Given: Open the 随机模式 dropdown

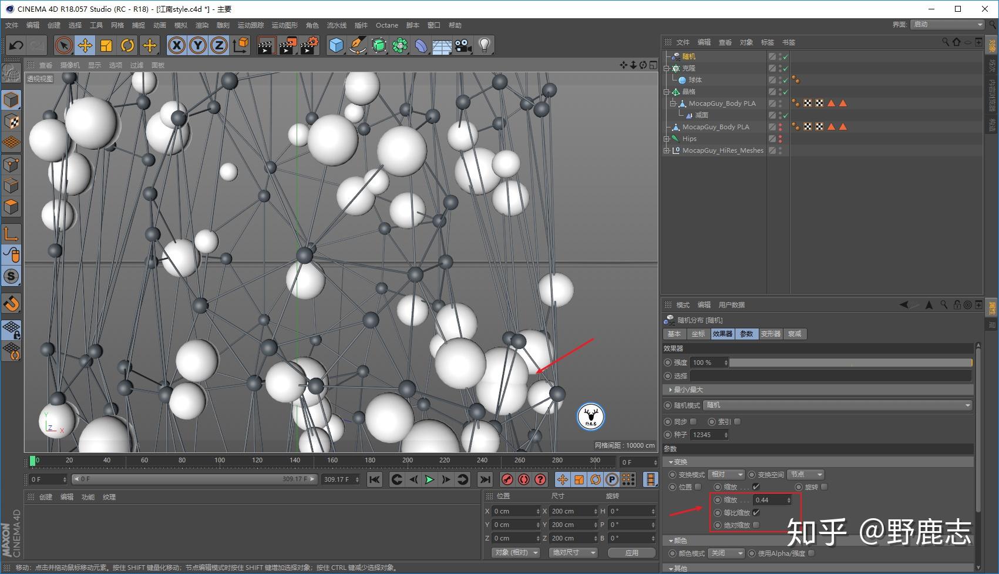Looking at the screenshot, I should point(839,405).
